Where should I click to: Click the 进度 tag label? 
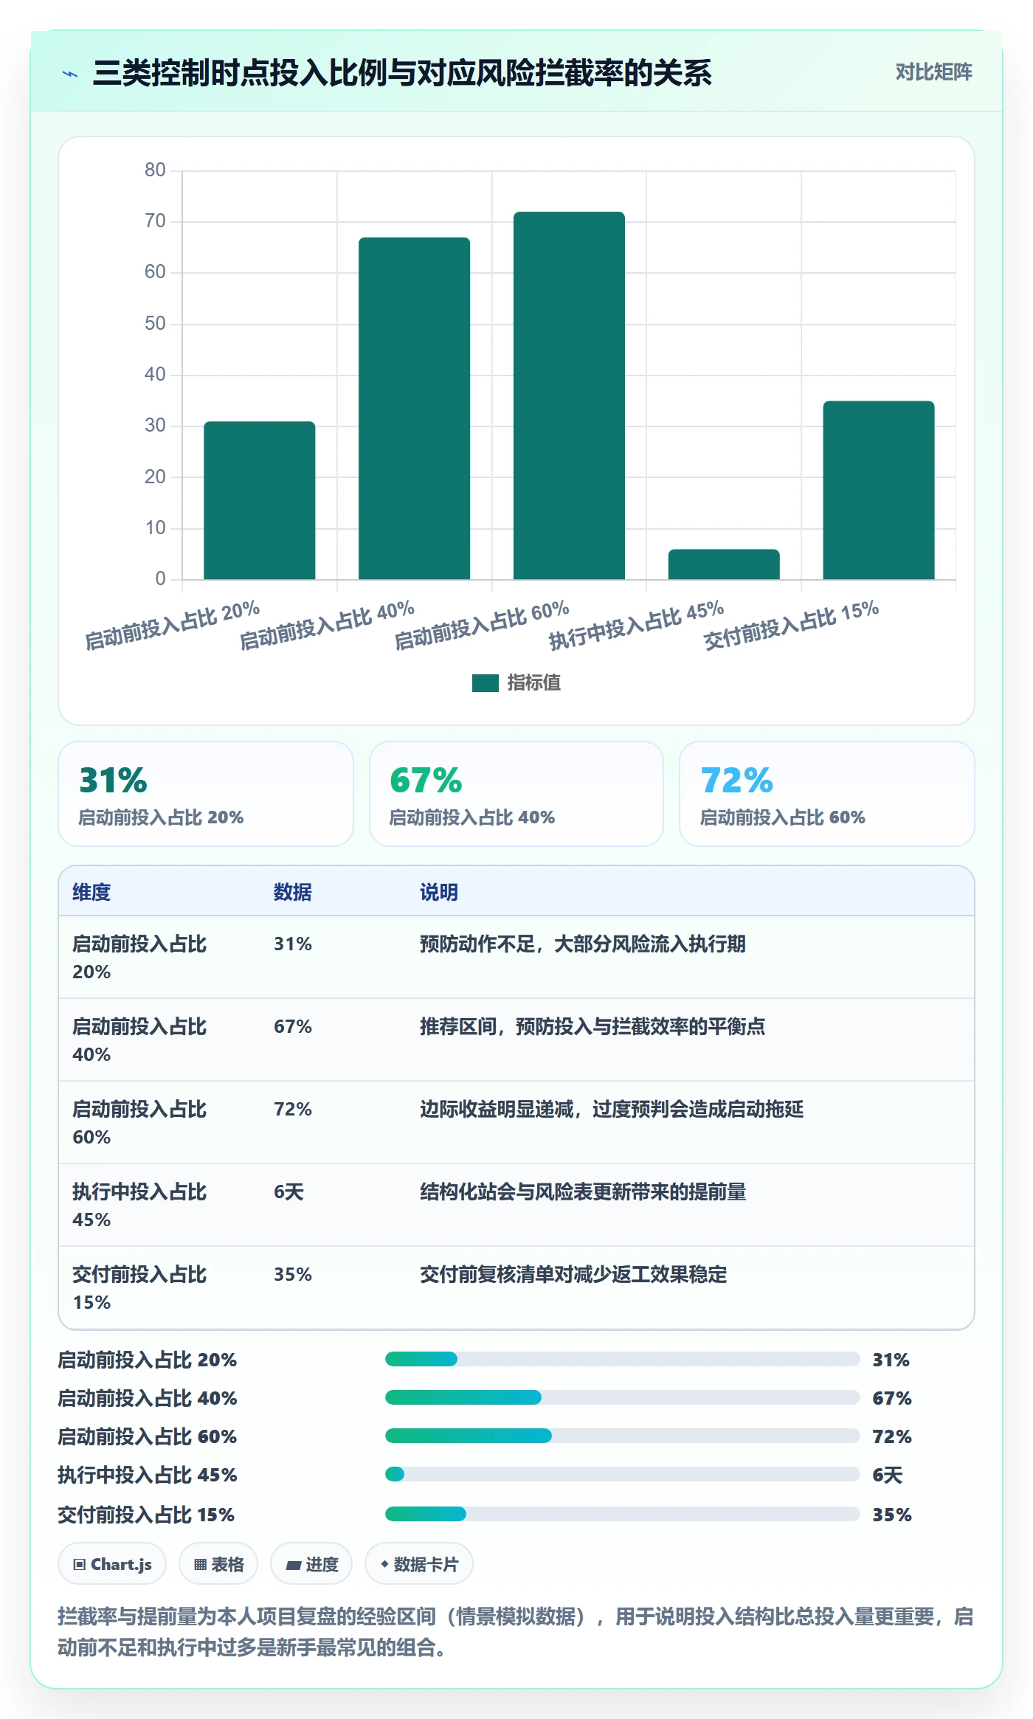322,1564
